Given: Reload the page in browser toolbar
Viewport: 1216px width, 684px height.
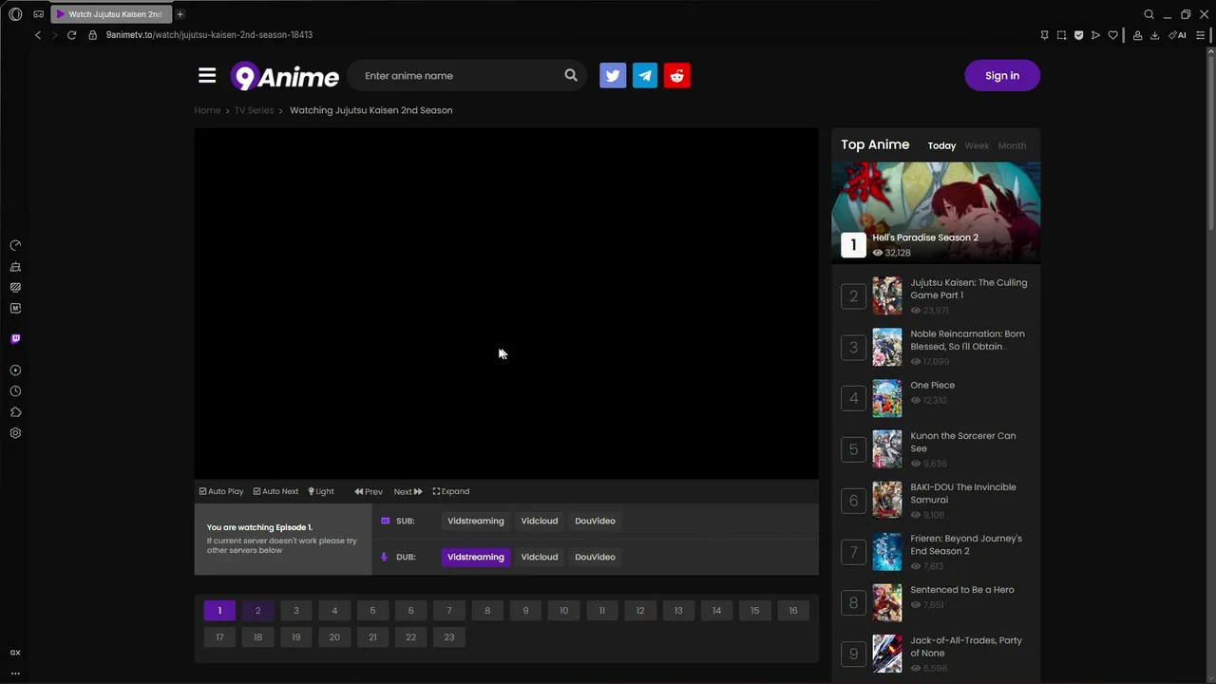Looking at the screenshot, I should (x=71, y=35).
